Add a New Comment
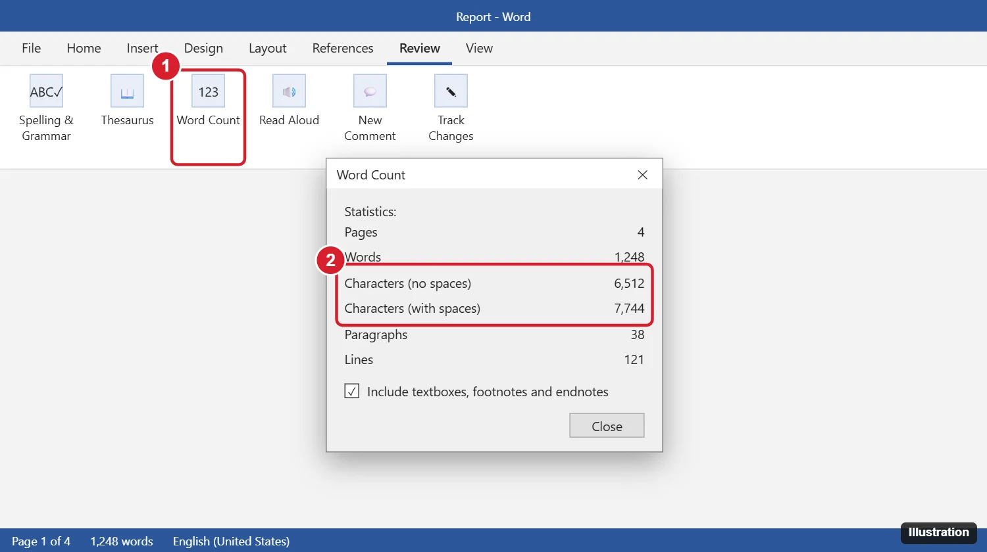The width and height of the screenshot is (987, 552). pos(370,108)
